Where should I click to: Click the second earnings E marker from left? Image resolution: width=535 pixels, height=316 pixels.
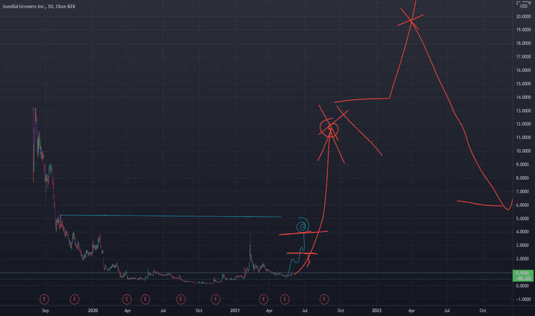click(75, 299)
